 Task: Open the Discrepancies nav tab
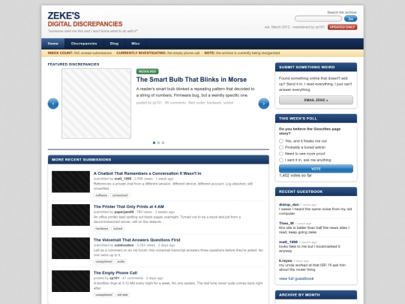[84, 44]
